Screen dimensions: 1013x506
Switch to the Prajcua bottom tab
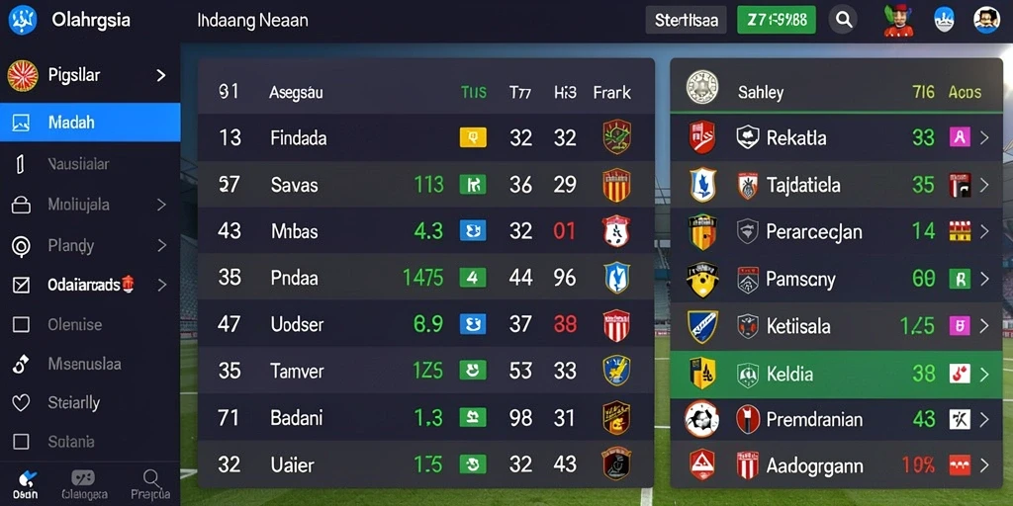[x=150, y=485]
